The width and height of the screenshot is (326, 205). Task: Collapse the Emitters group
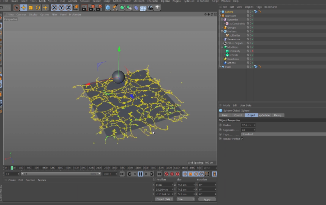click(x=222, y=32)
